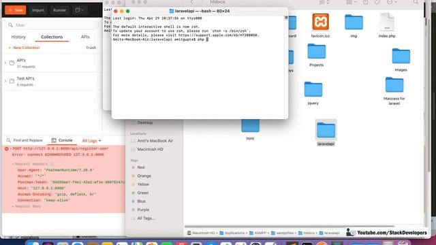Select the Test API's collection name

25,78
